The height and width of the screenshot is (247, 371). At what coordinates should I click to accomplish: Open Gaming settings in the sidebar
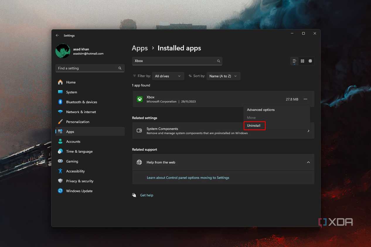tap(72, 161)
